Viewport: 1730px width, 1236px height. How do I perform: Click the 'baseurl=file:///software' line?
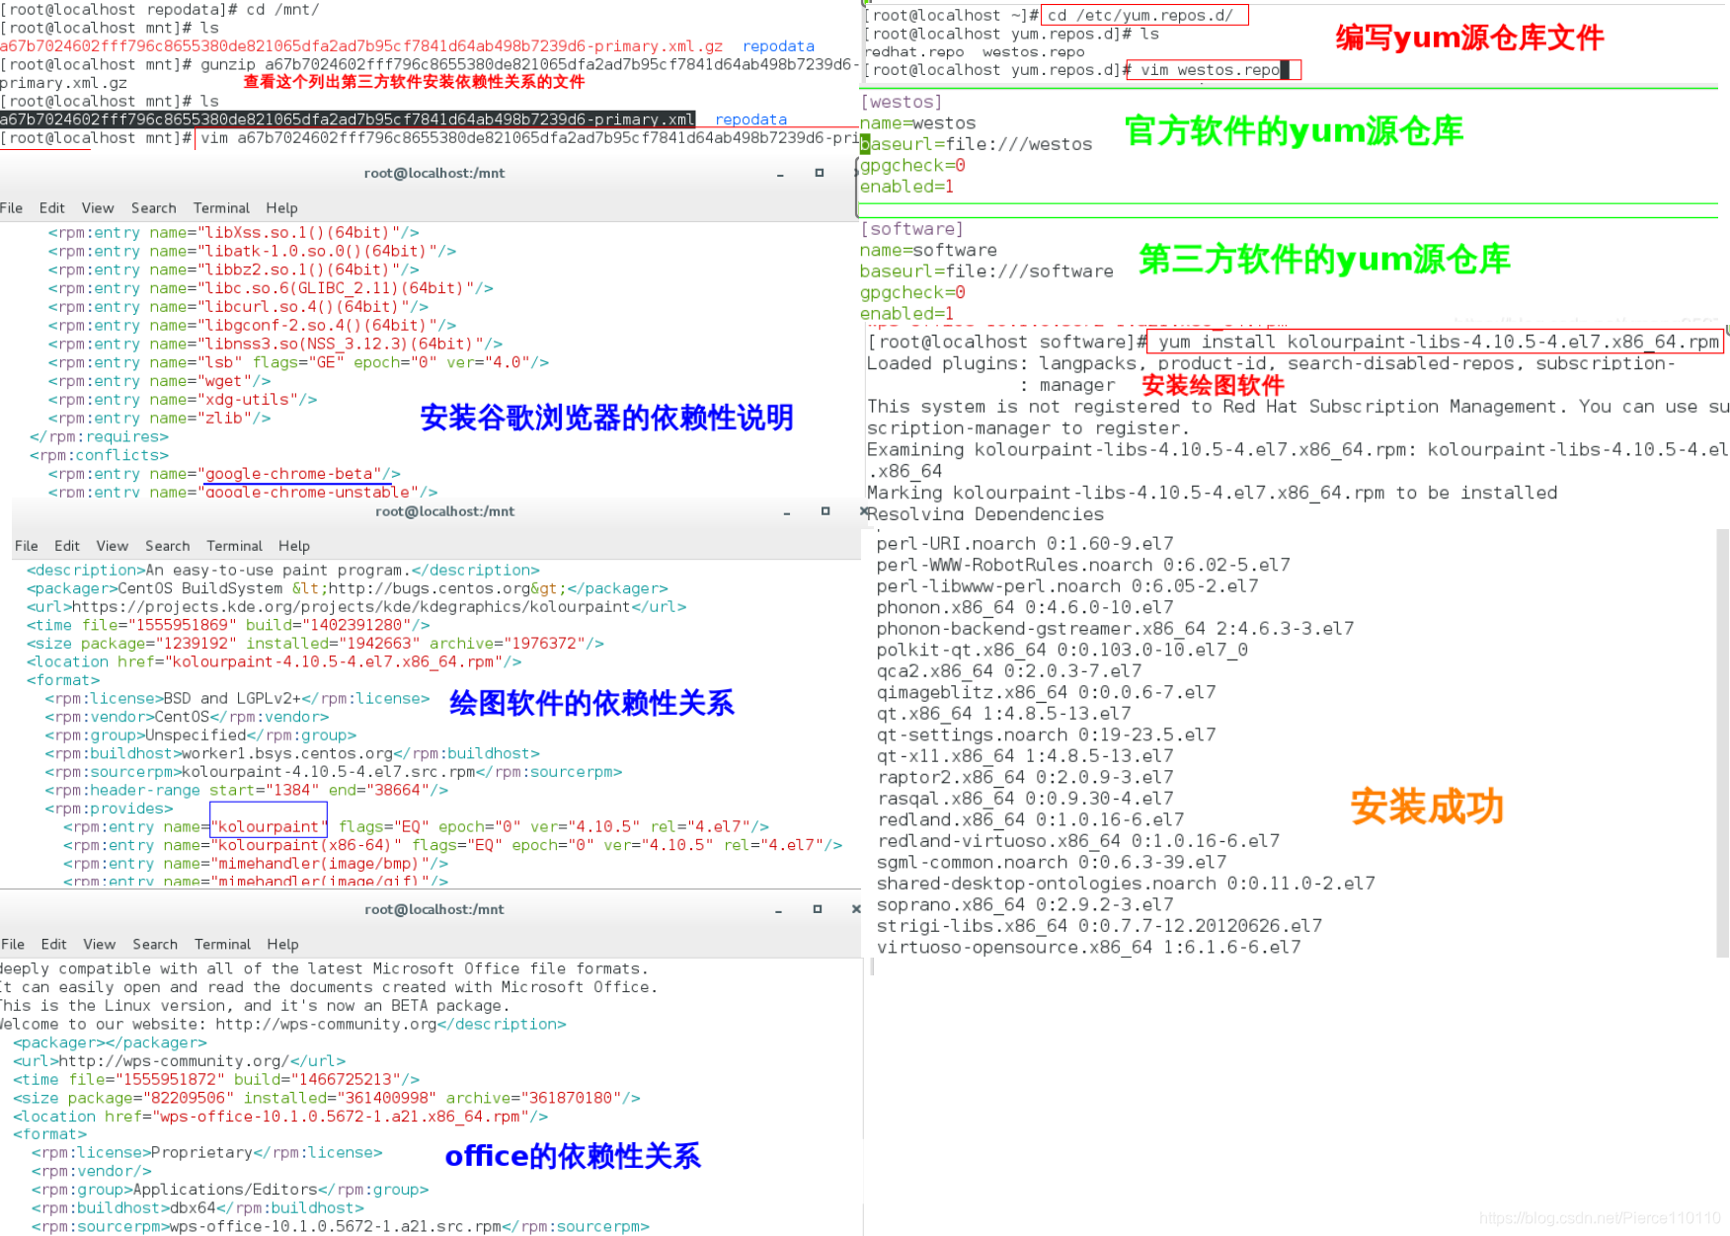point(986,271)
